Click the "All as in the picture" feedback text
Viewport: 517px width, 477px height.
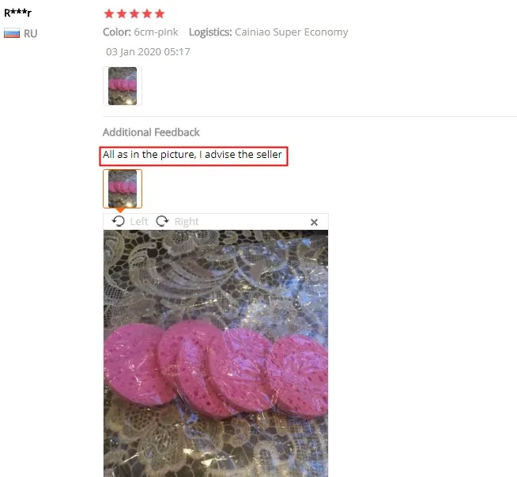coord(192,155)
